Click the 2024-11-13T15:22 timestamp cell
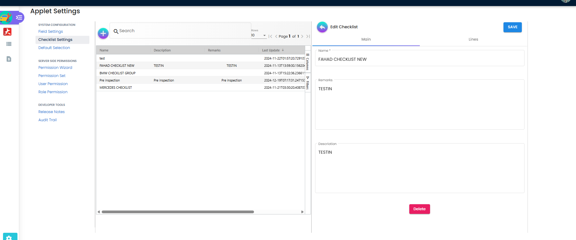This screenshot has height=240, width=576. pyautogui.click(x=284, y=73)
